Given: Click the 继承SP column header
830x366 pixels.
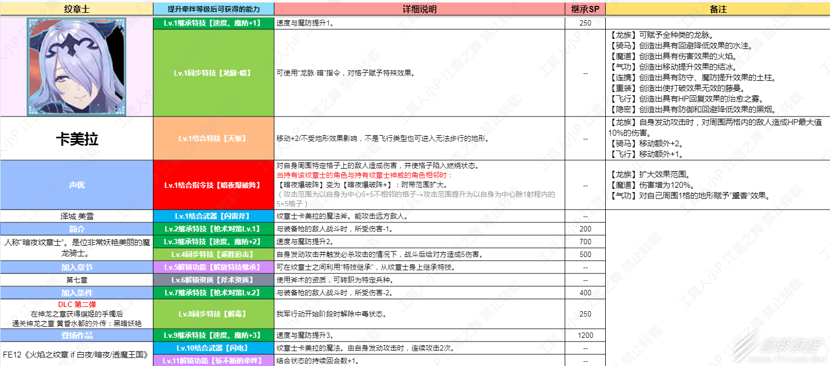Looking at the screenshot, I should [x=585, y=9].
